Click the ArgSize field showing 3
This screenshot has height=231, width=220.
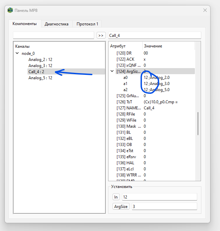click(164, 206)
